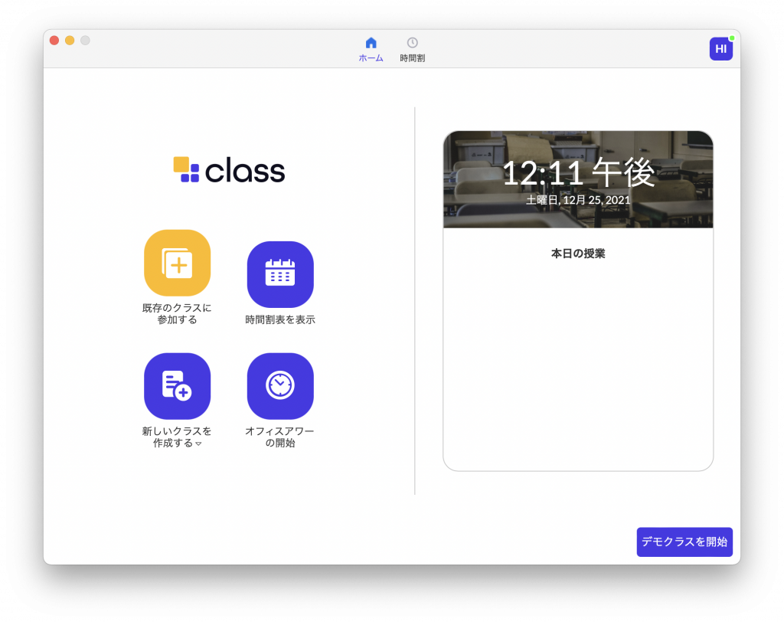Click the 既存のクラスに参加する text label
The width and height of the screenshot is (784, 622).
pos(177,313)
